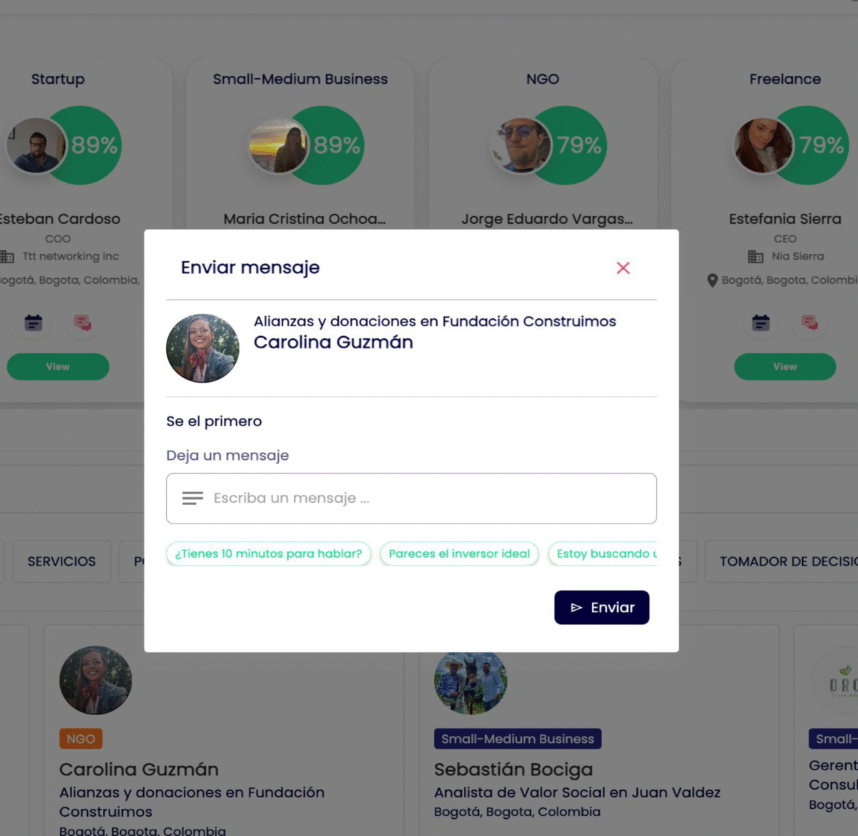Click Maria Cristina Ochoa's profile photo
The image size is (858, 836).
tap(278, 145)
